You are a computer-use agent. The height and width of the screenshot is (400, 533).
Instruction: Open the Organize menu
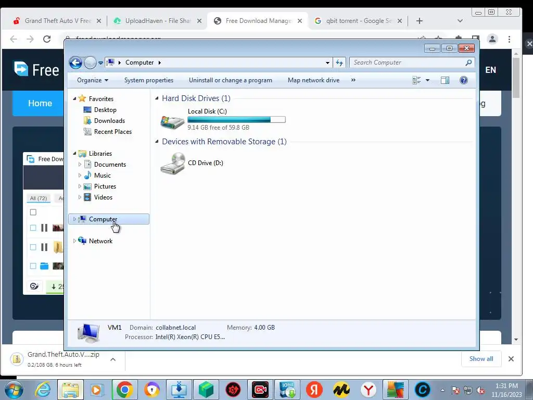pyautogui.click(x=93, y=80)
